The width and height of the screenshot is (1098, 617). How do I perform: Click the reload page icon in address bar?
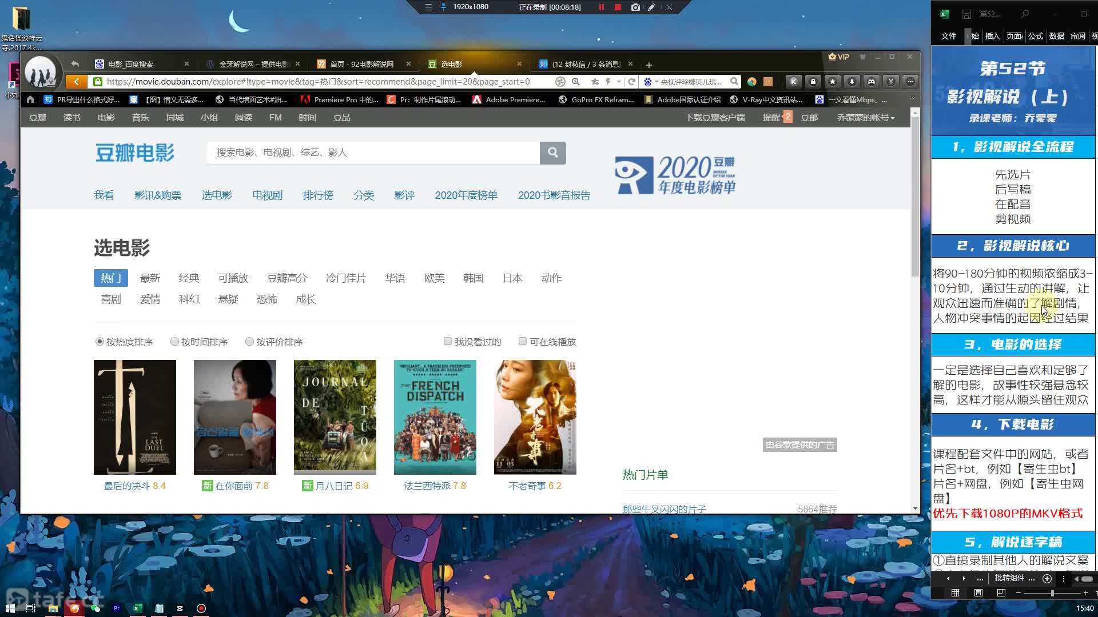(631, 82)
